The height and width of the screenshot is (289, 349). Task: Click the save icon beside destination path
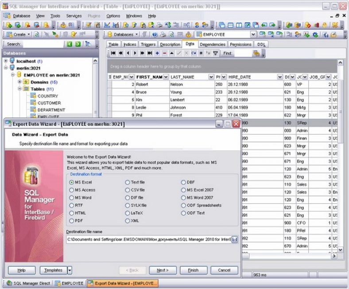click(234, 239)
